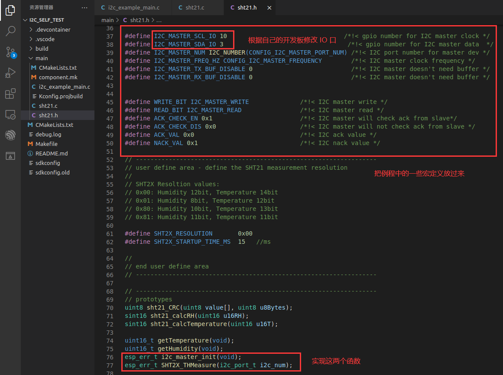The width and height of the screenshot is (503, 375).
Task: Open explorer more actions ellipsis
Action: point(84,7)
